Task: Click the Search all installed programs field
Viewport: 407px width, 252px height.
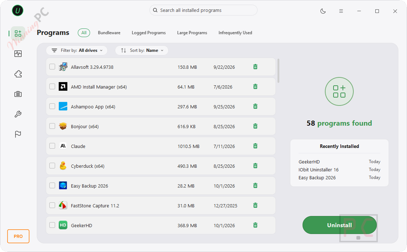Action: coord(203,10)
